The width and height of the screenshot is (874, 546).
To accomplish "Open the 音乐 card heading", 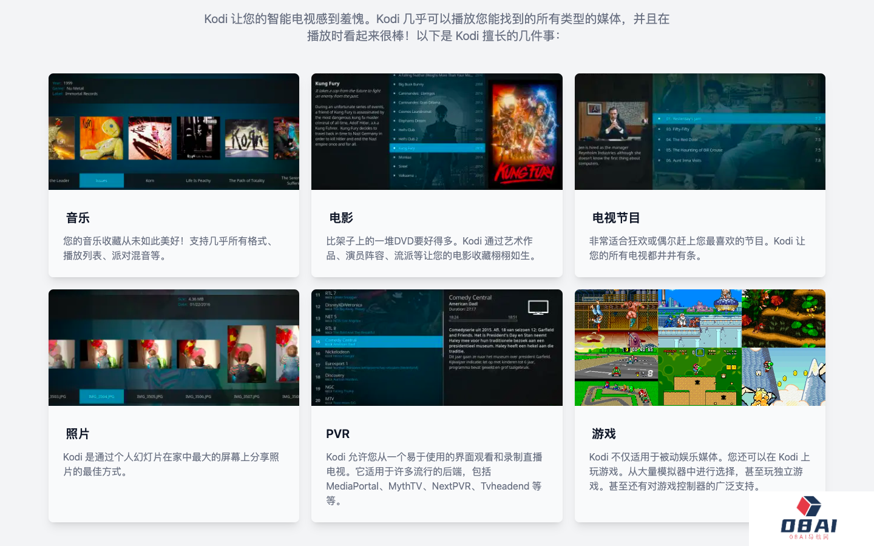I will 78,218.
